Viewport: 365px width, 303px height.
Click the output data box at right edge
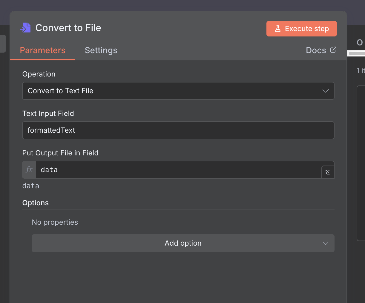[x=361, y=163]
